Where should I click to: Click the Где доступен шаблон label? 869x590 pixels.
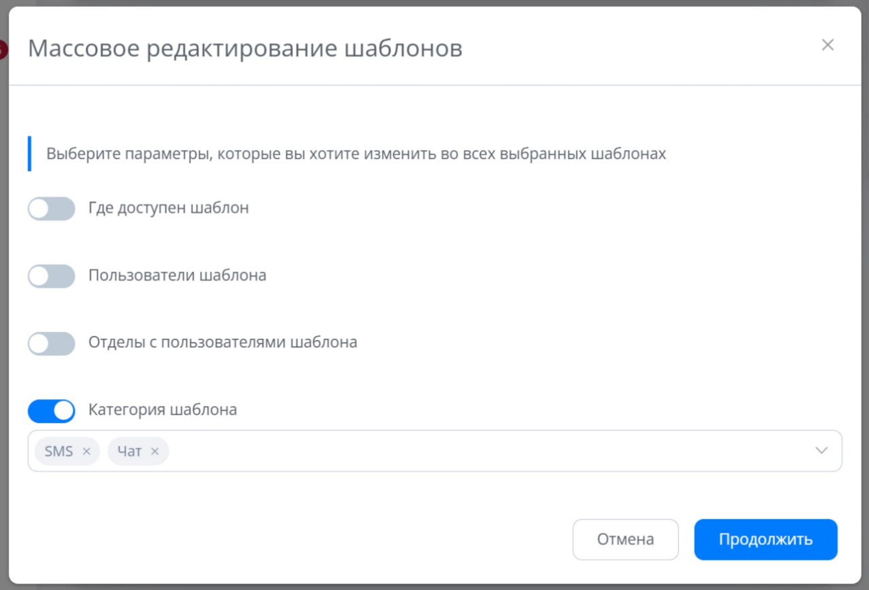[x=169, y=208]
